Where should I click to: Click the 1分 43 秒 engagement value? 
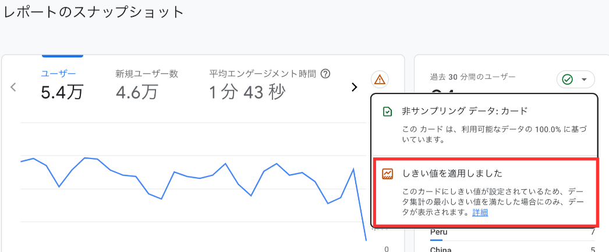coord(247,92)
